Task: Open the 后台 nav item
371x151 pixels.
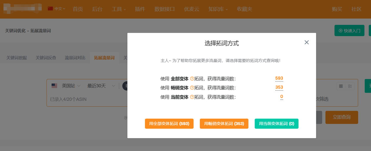Action: click(97, 9)
